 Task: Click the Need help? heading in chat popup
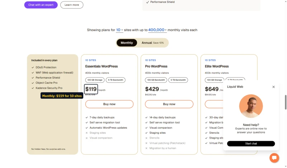click(251, 125)
